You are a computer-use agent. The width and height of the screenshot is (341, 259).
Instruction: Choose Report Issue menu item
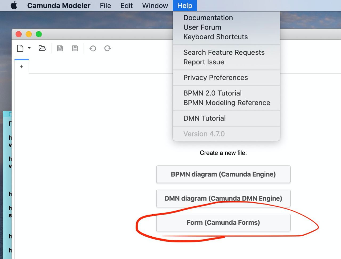(x=226, y=62)
